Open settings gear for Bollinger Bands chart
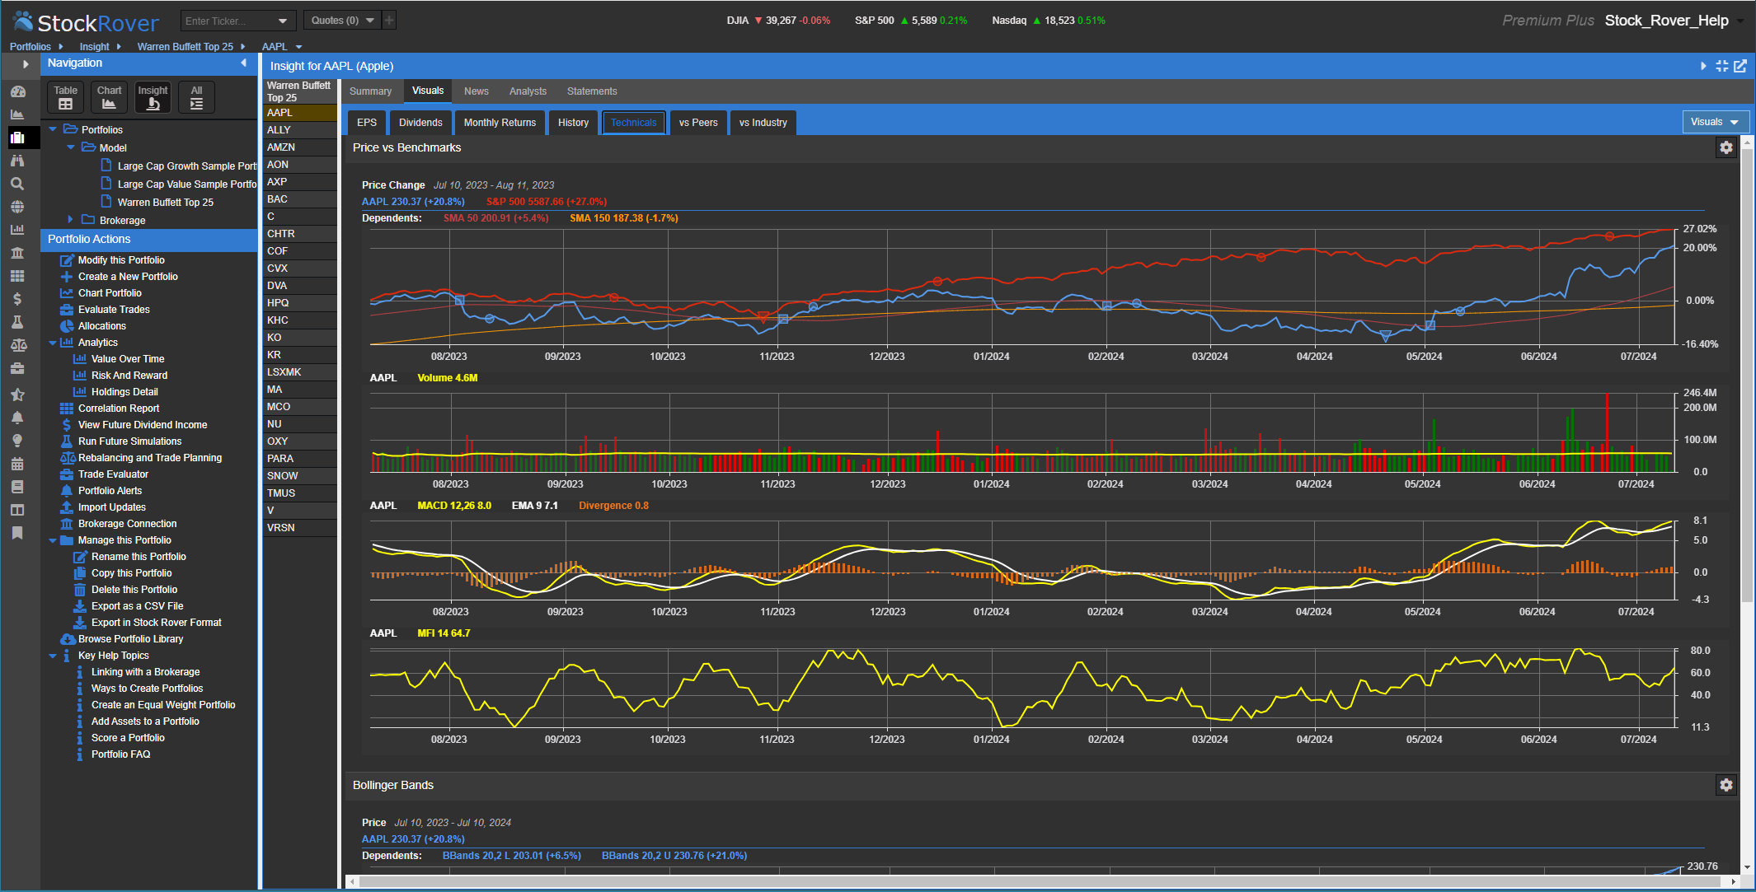 tap(1726, 785)
